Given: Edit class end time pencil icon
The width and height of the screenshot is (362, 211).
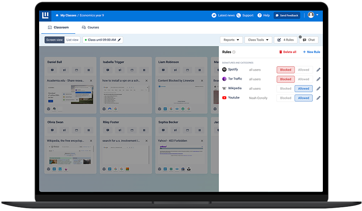Looking at the screenshot, I should click(119, 40).
